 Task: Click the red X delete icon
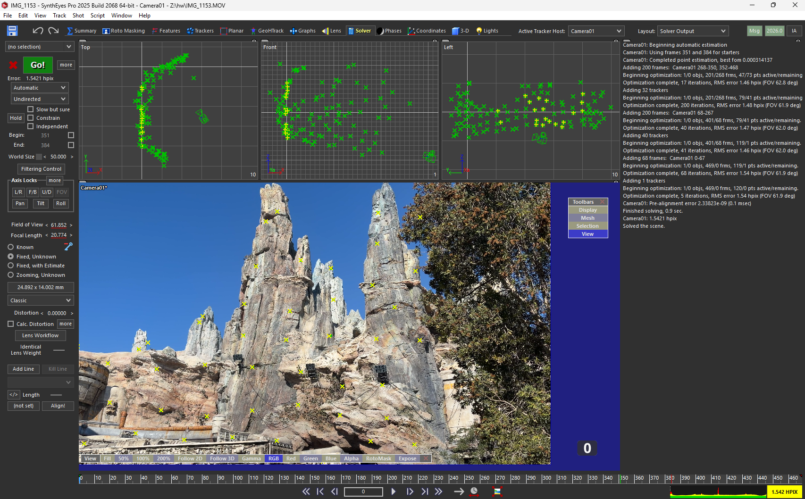13,65
